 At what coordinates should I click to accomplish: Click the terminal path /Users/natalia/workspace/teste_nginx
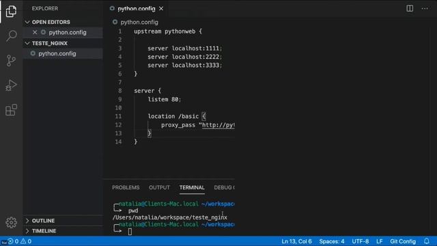[170, 217]
